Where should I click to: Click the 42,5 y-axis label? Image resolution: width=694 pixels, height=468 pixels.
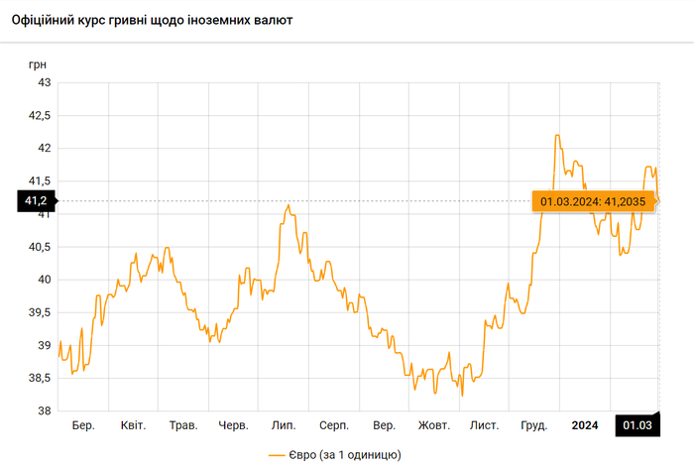pos(39,115)
